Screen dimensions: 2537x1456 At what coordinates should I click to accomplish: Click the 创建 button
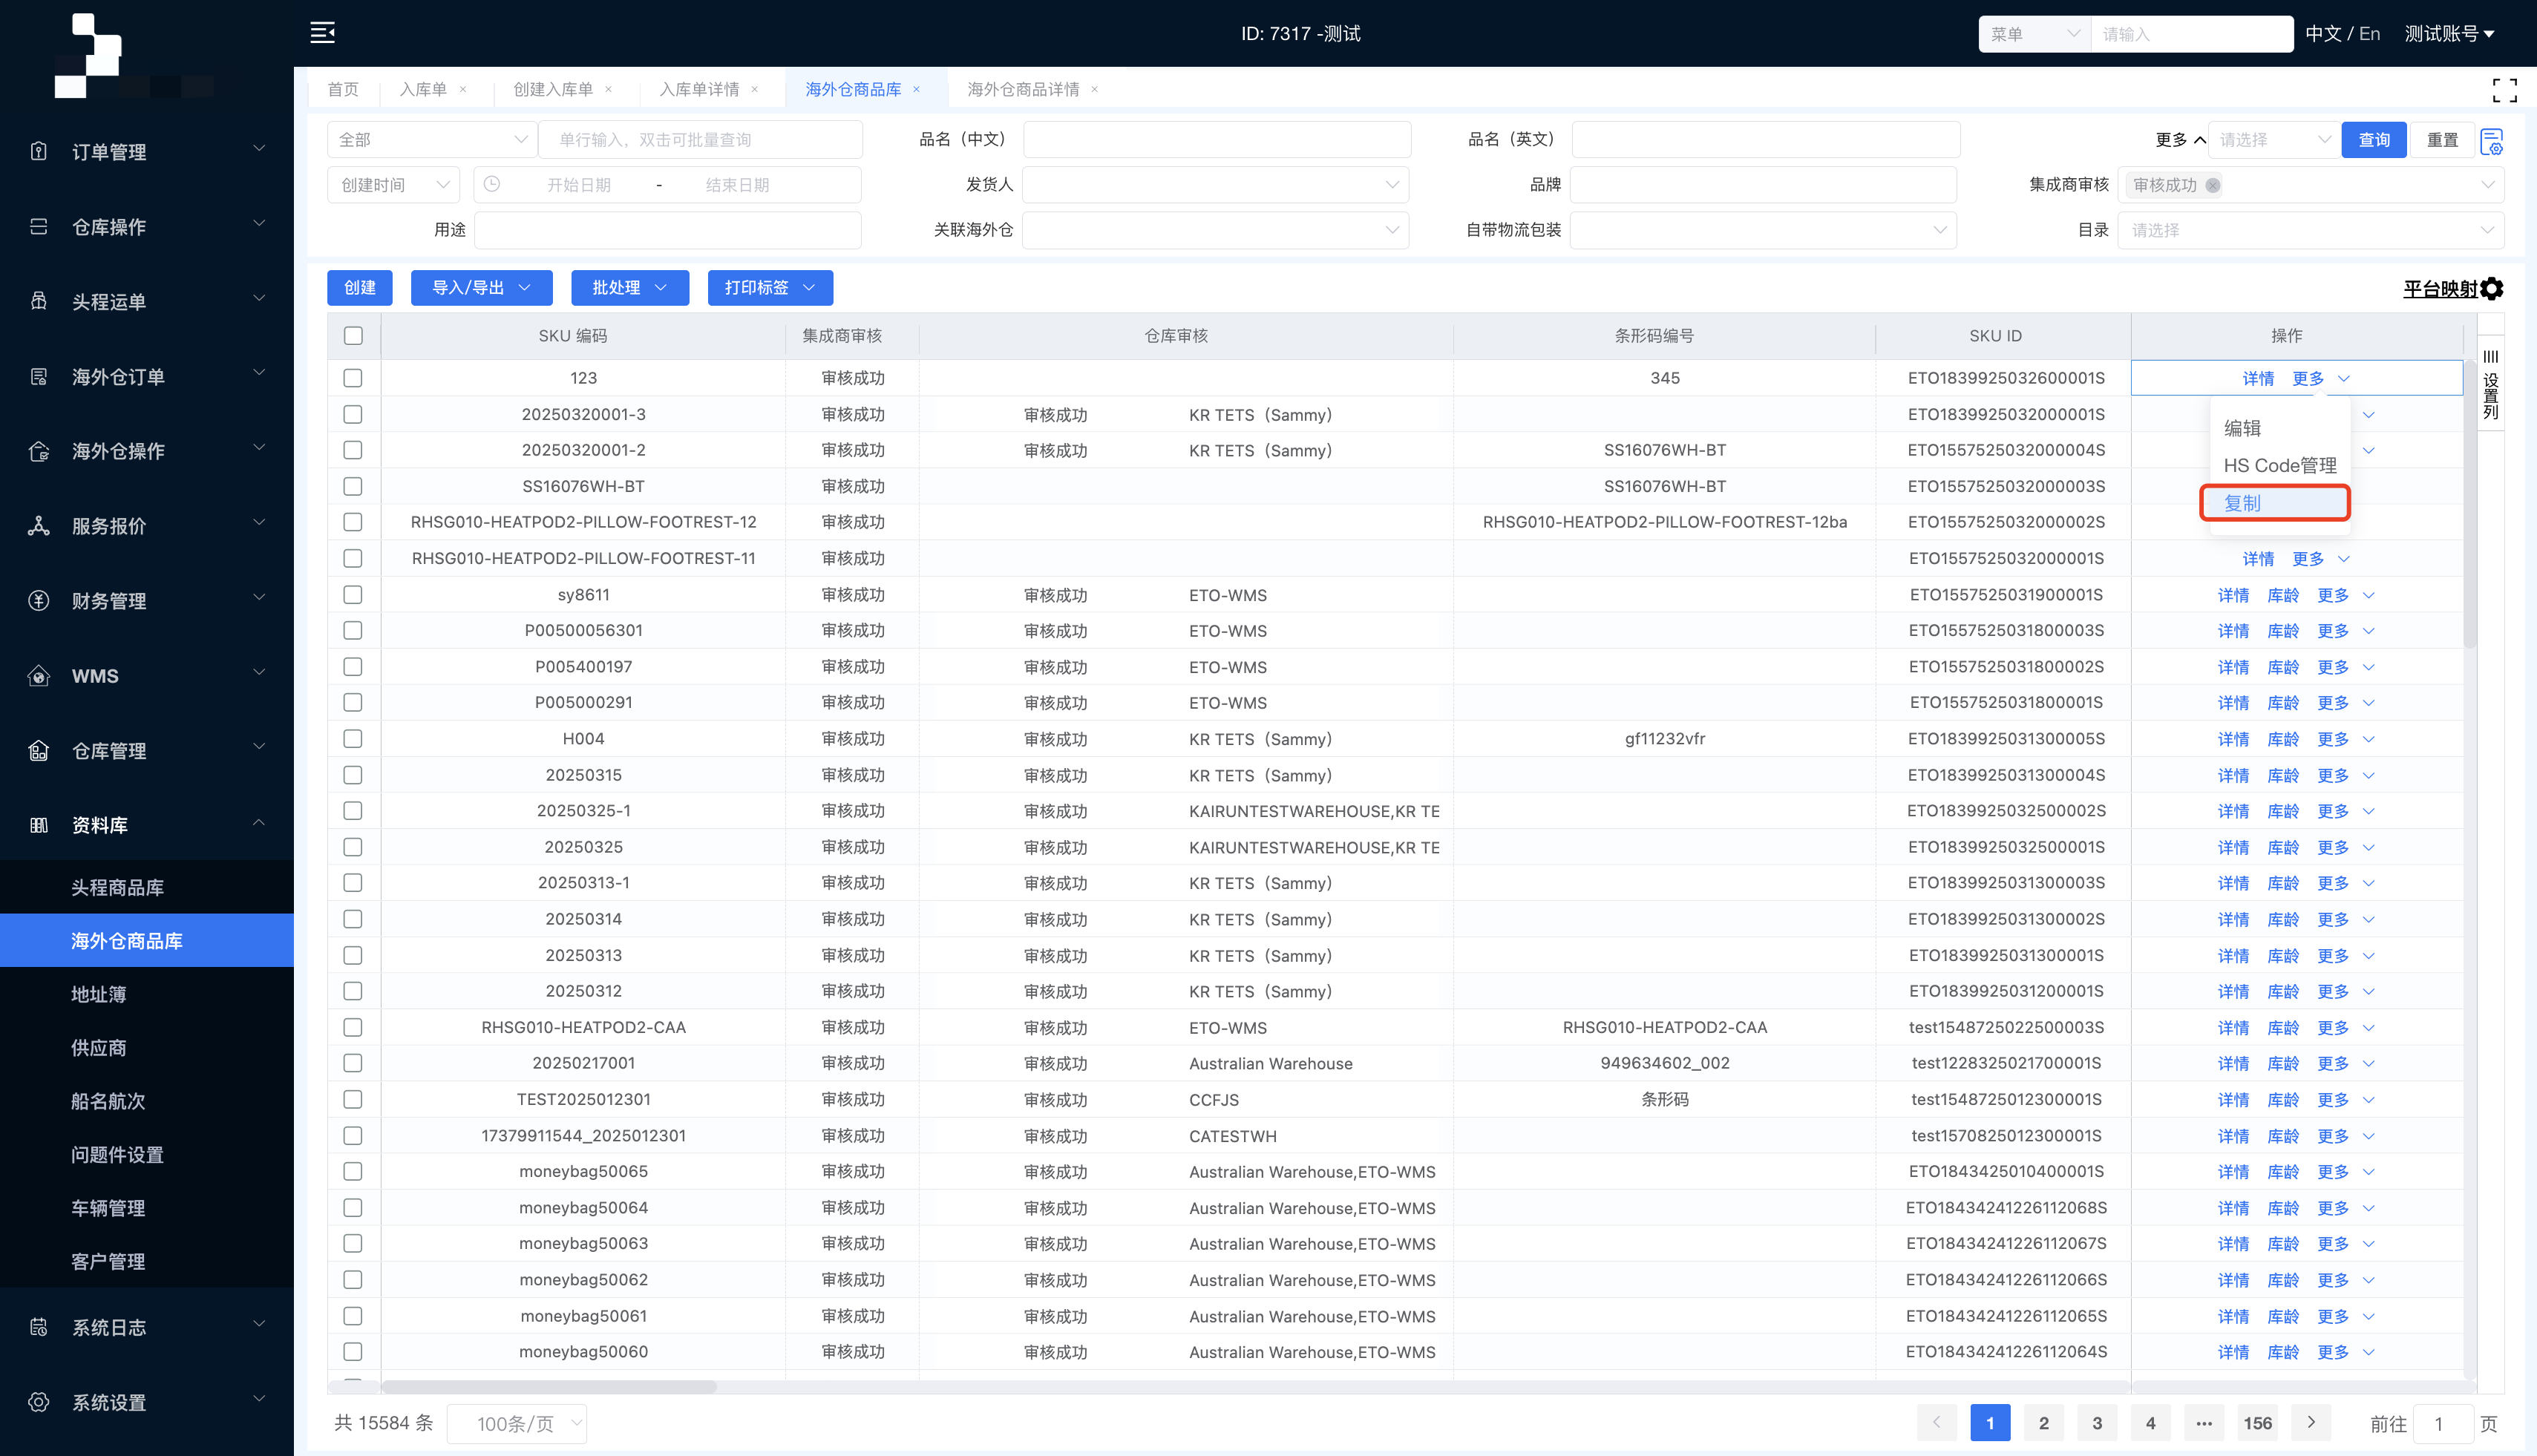coord(359,288)
